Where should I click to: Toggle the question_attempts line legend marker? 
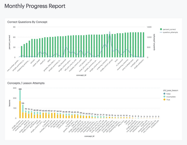tap(161, 32)
